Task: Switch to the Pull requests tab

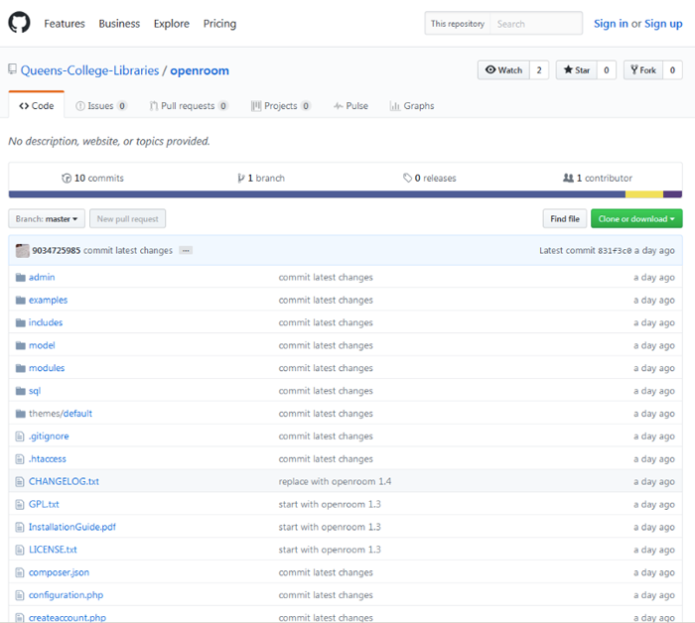Action: tap(189, 106)
